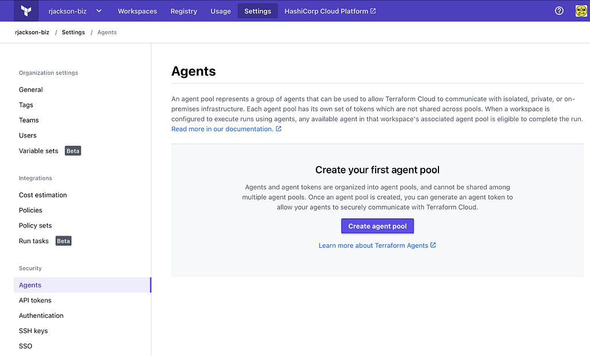Click Beta badge next to Run tasks

pos(63,241)
